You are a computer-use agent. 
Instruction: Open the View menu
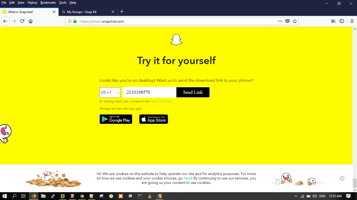(21, 3)
